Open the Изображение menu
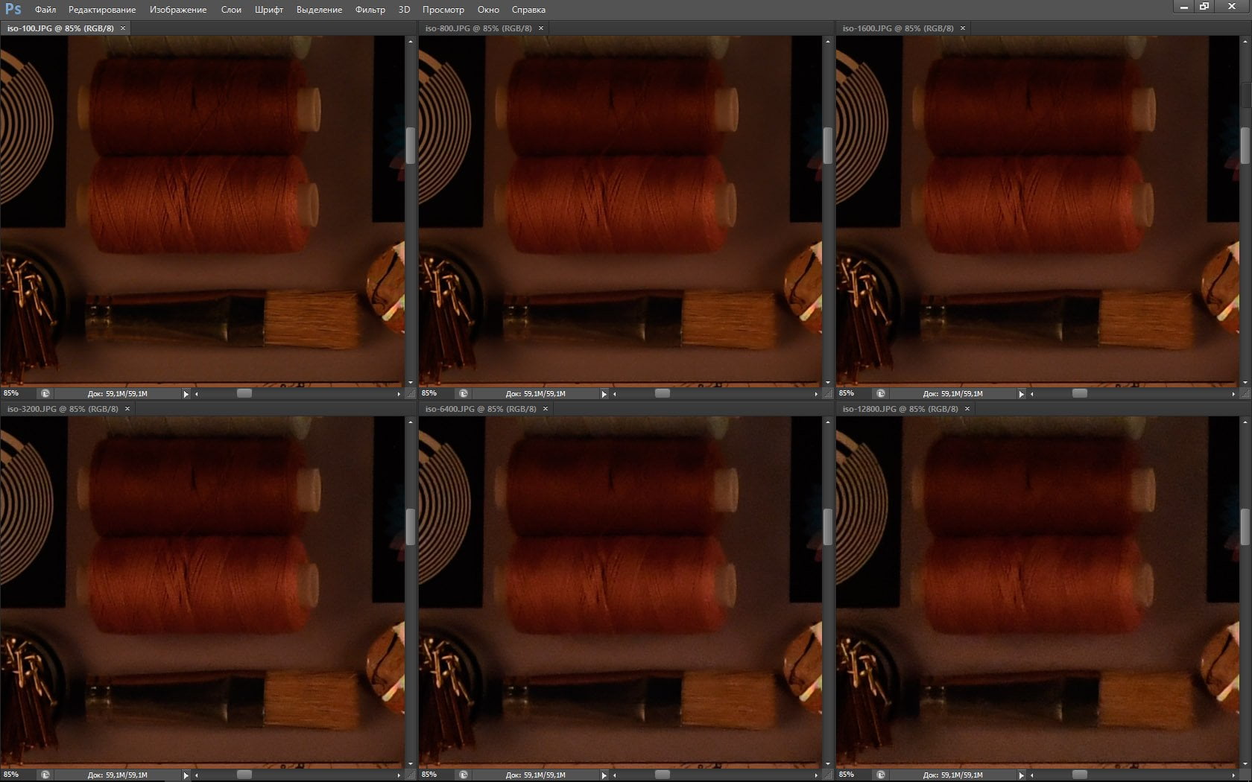Image resolution: width=1252 pixels, height=782 pixels. (x=178, y=10)
